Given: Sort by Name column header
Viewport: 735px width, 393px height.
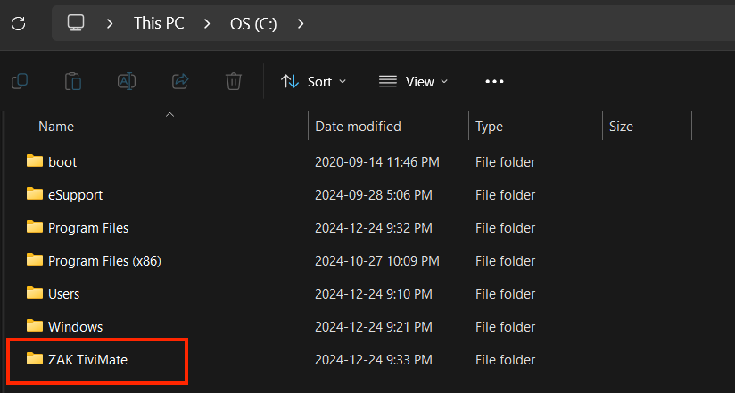Looking at the screenshot, I should click(x=56, y=127).
